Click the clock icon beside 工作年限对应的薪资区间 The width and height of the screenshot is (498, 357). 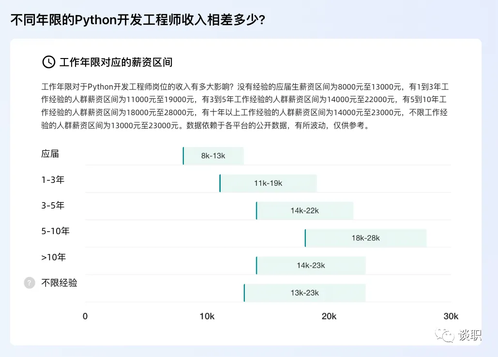(x=49, y=62)
